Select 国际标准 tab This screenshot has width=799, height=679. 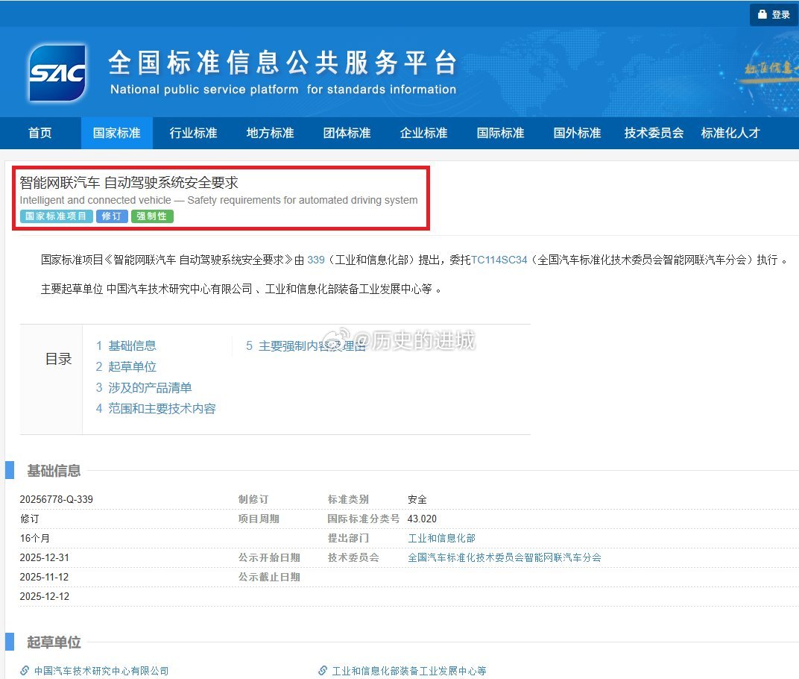click(500, 133)
